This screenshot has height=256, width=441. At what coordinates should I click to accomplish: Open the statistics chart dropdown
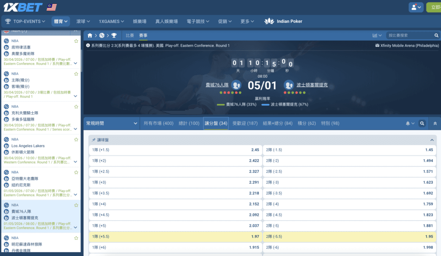click(377, 35)
